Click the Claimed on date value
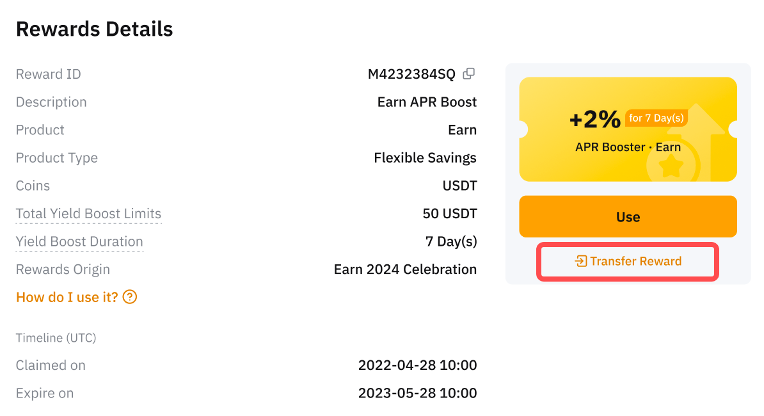 coord(417,365)
